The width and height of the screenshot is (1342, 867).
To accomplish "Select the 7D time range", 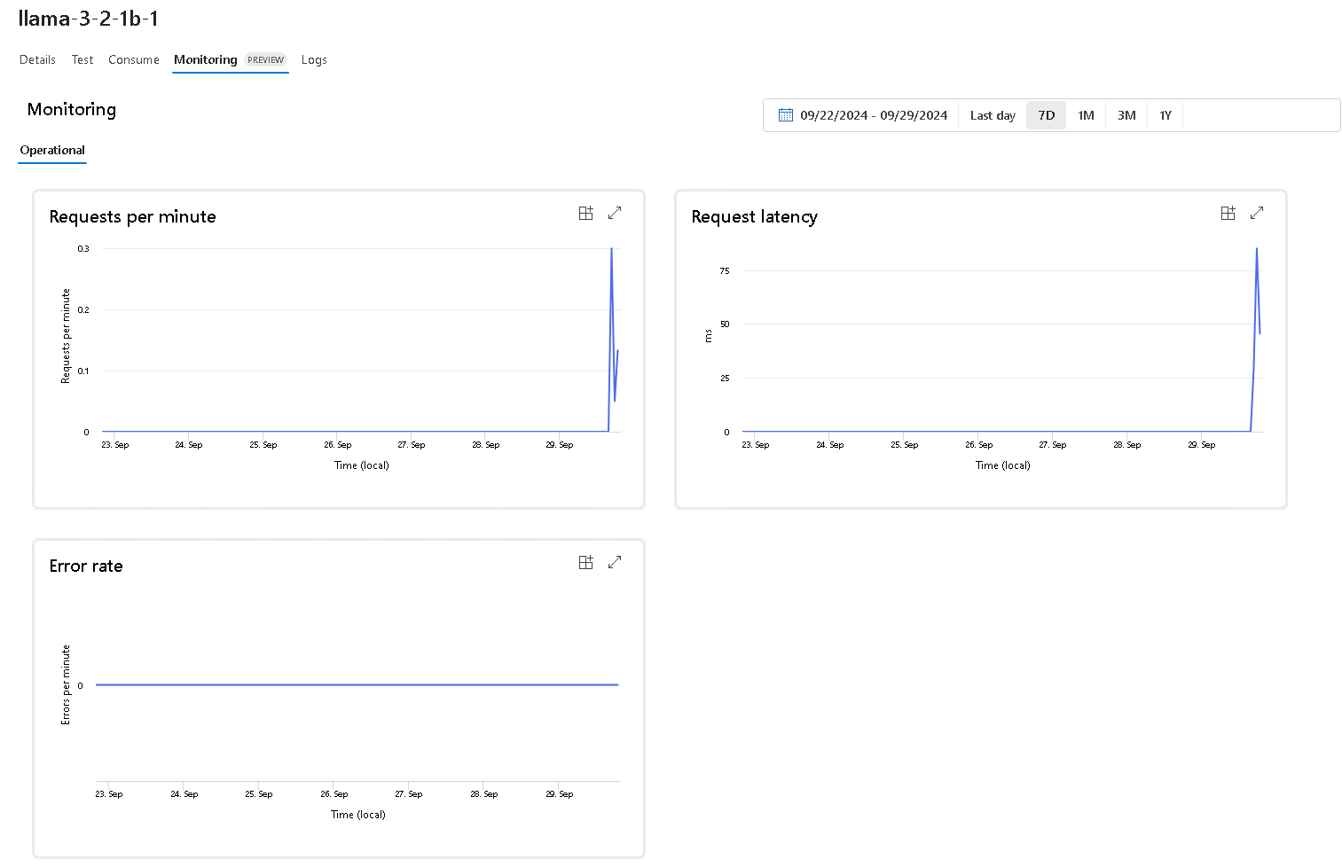I will tap(1047, 115).
